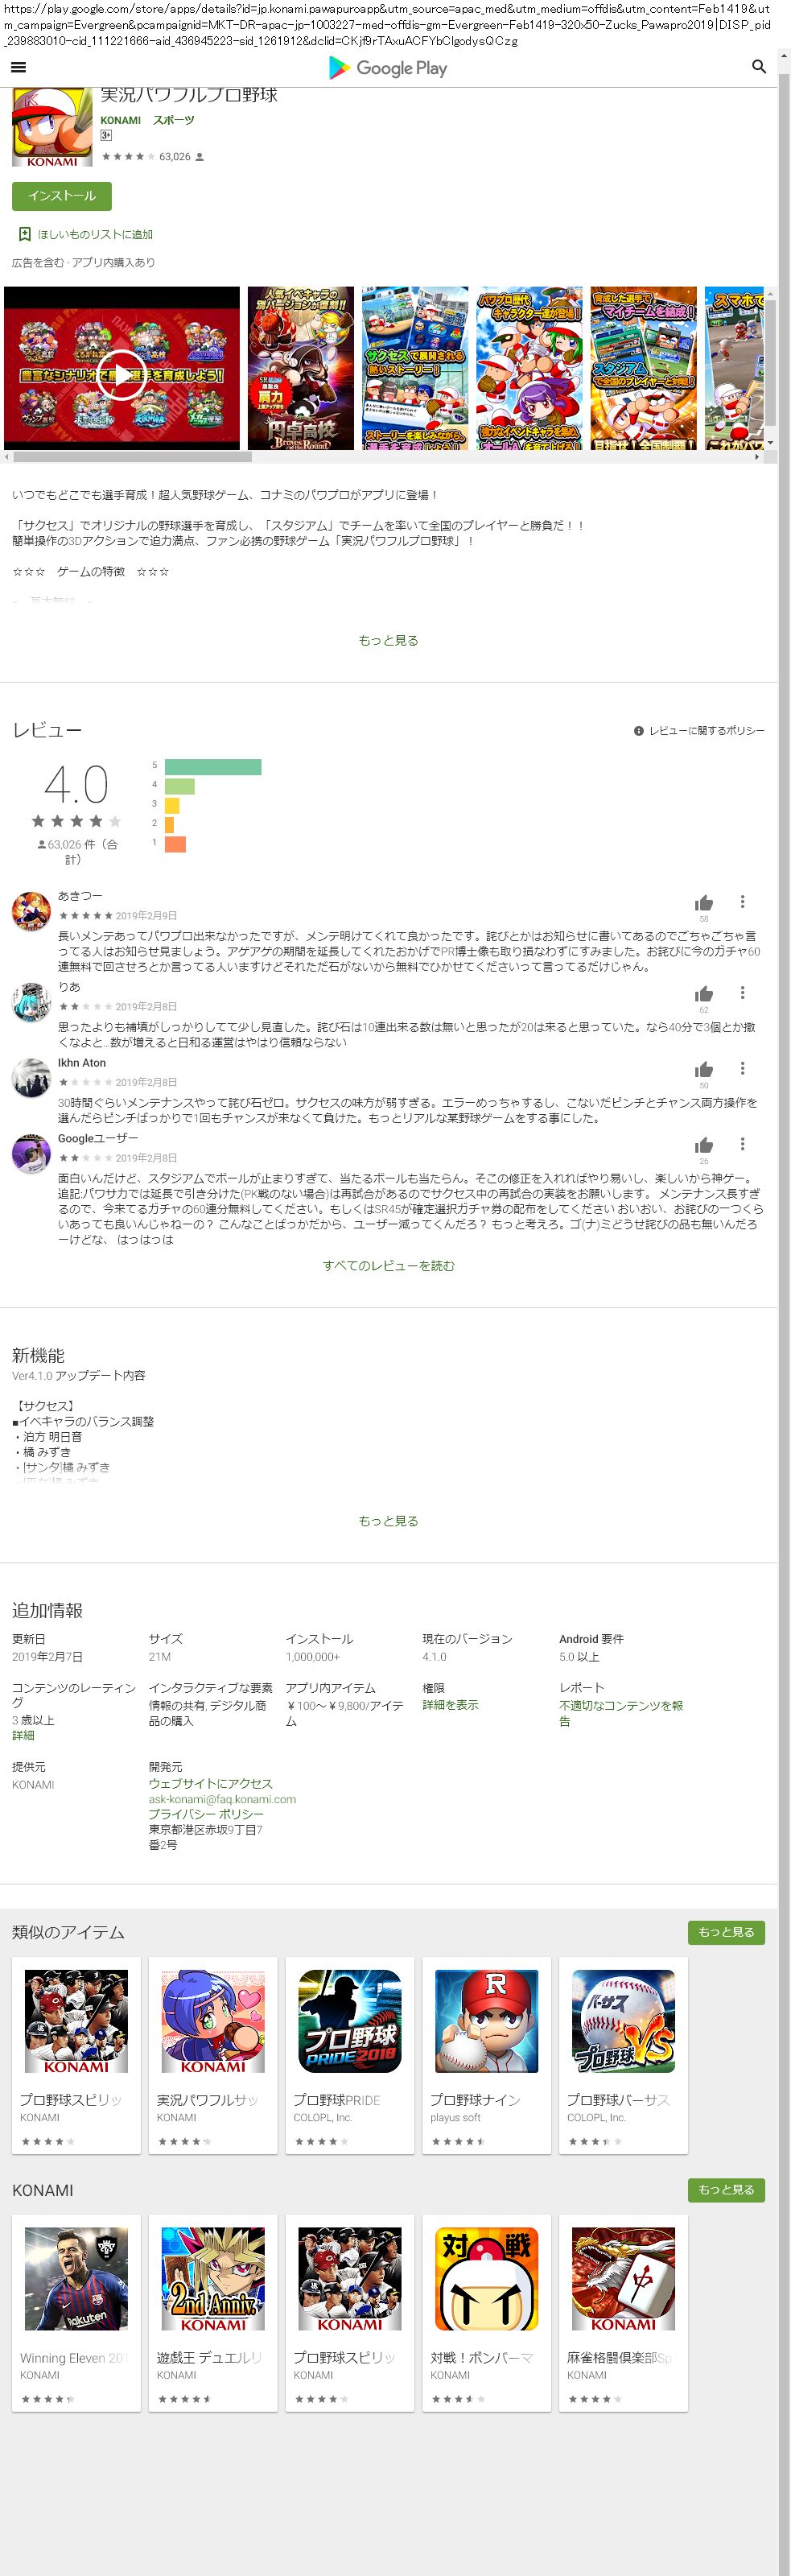Open レビューに関するポリシー info link
791x2576 pixels.
[x=699, y=731]
